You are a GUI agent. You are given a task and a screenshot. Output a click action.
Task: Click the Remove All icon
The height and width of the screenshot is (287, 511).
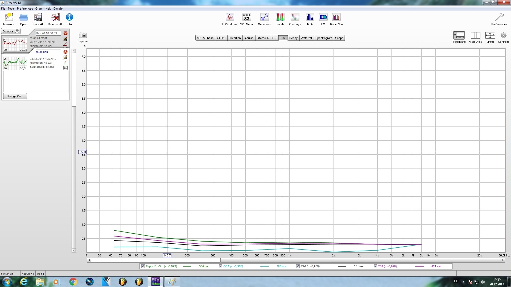click(55, 19)
